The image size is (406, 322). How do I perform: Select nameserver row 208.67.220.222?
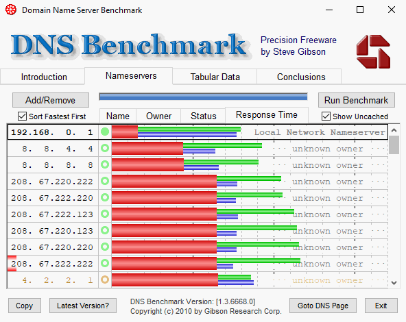(198, 181)
